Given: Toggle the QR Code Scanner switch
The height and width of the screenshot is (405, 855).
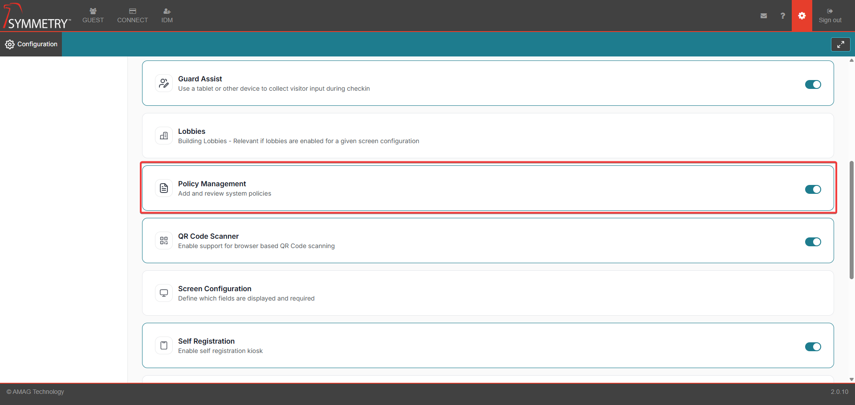Looking at the screenshot, I should 813,242.
